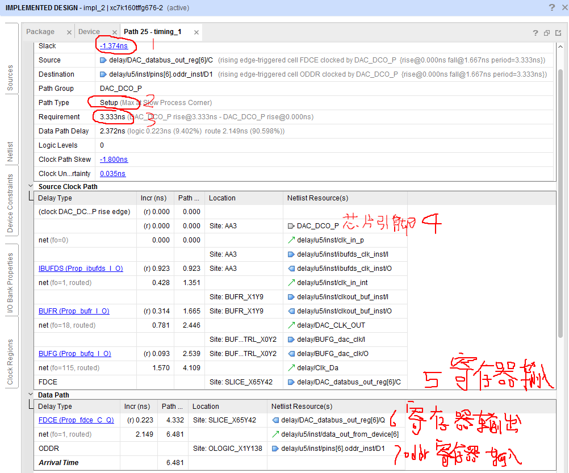The height and width of the screenshot is (473, 569).
Task: Click pin icon for DAC_databus_out_reg[6]/C in clock path
Action: [x=291, y=382]
